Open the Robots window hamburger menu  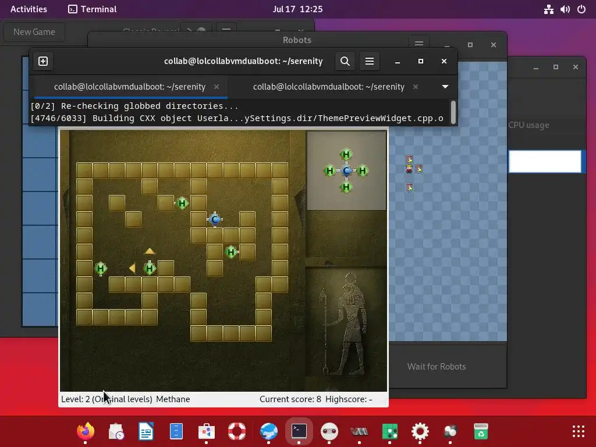point(419,42)
